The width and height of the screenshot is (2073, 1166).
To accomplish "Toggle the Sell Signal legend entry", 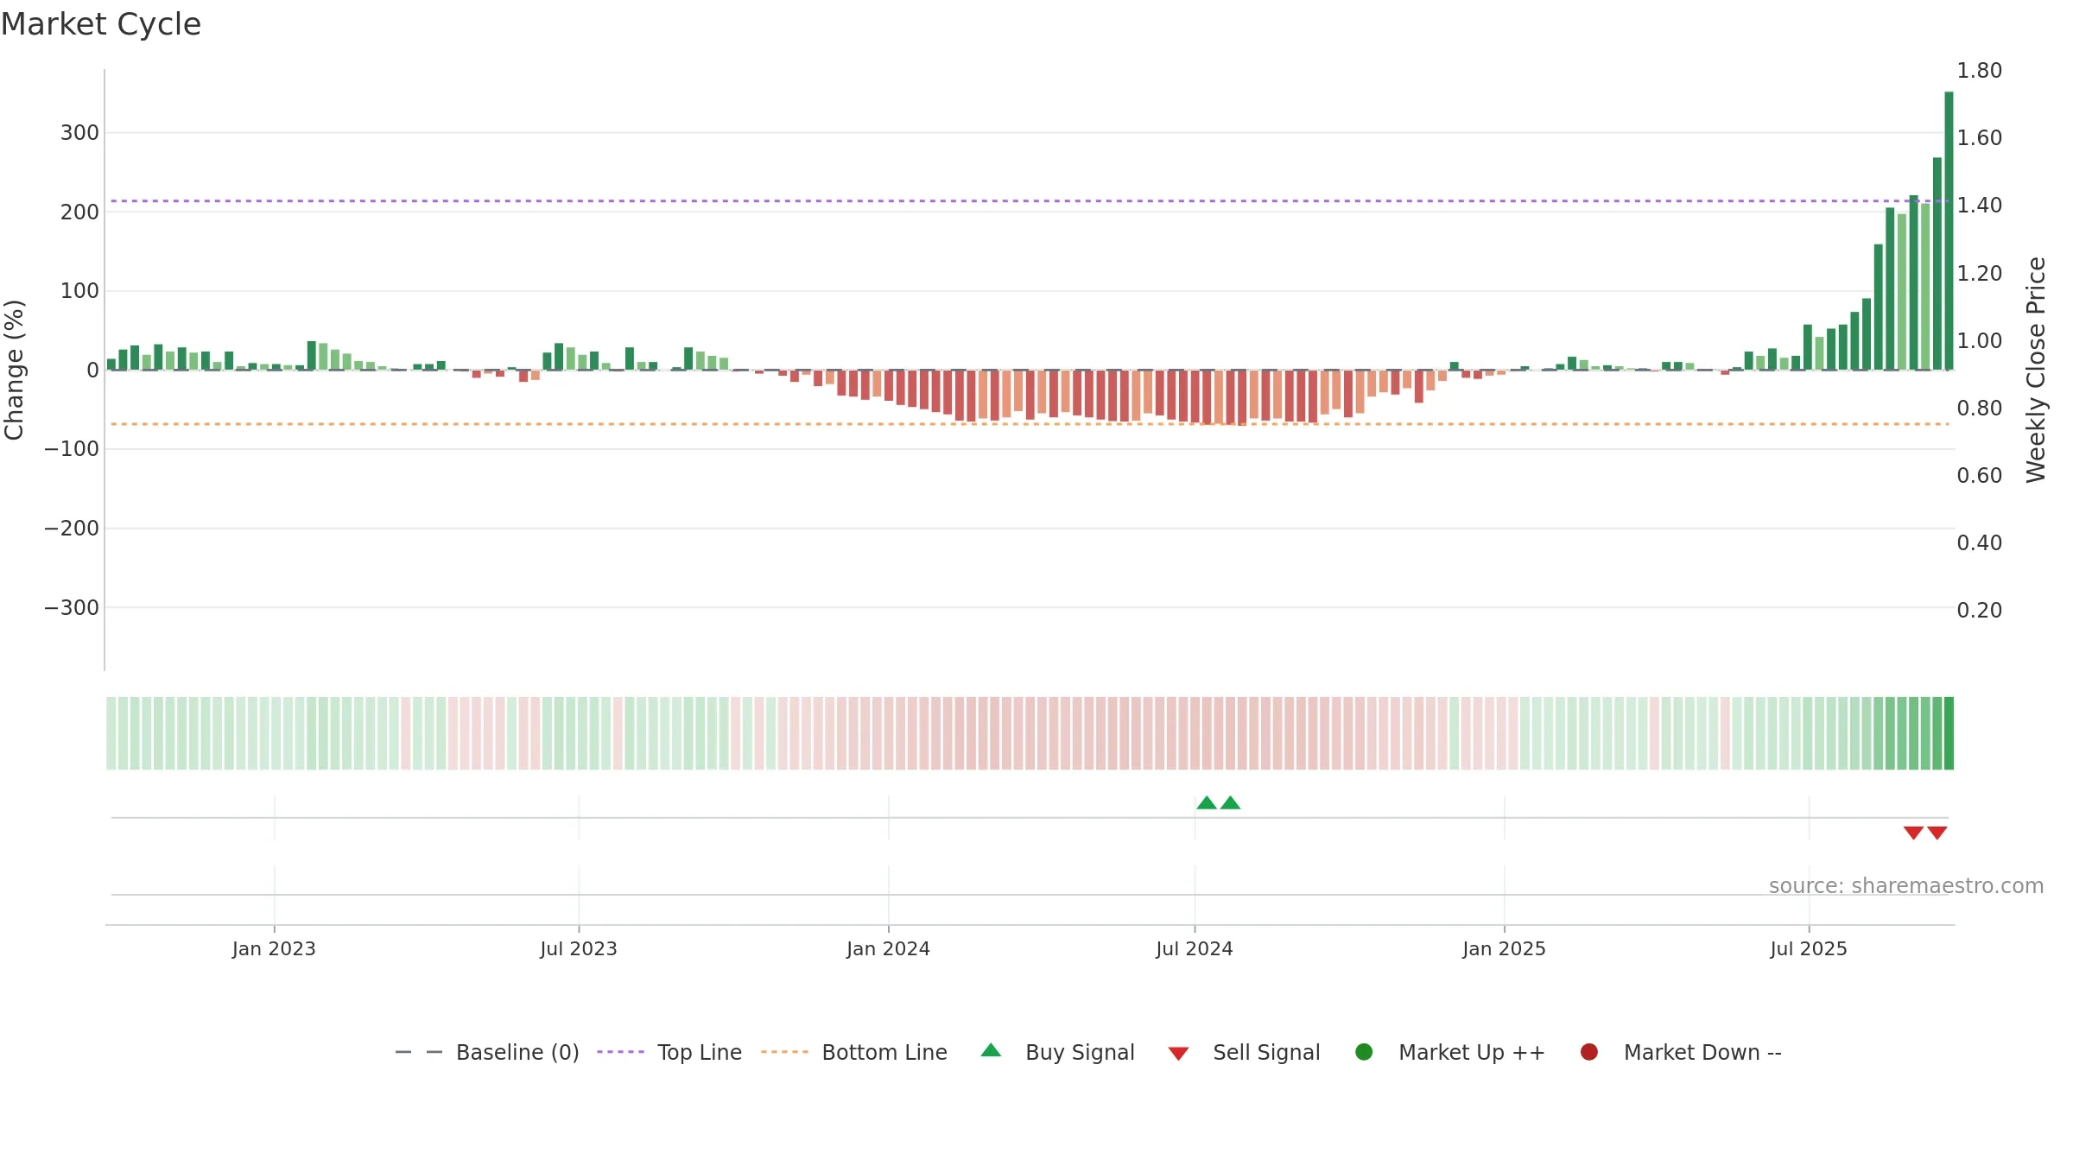I will pyautogui.click(x=1245, y=1052).
